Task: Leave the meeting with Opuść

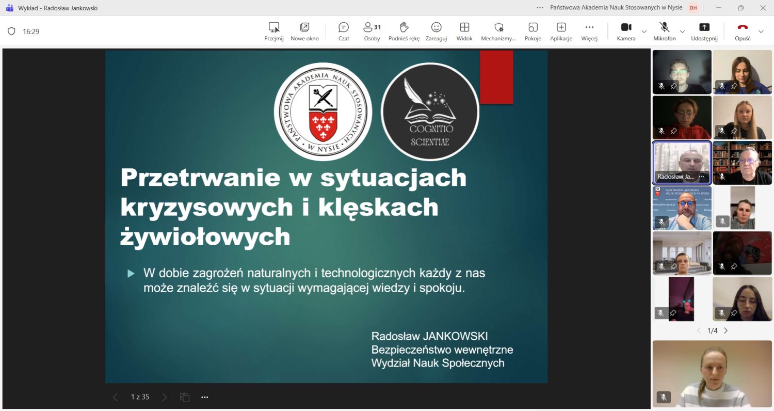Action: (x=742, y=31)
